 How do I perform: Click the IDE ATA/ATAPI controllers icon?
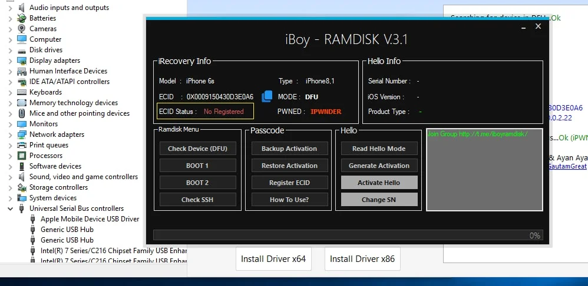click(x=22, y=82)
